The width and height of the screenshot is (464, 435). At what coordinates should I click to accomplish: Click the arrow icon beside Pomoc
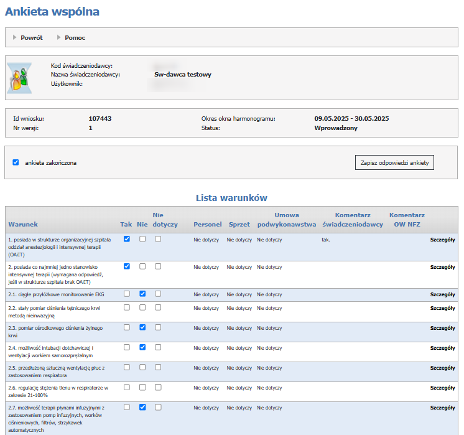tap(59, 37)
